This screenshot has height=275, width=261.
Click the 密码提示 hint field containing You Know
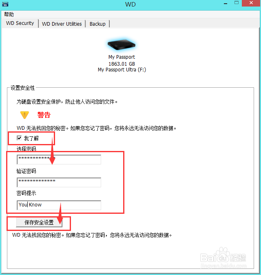pyautogui.click(x=59, y=205)
